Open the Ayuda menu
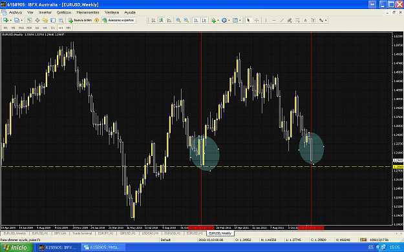404x252 pixels. click(130, 12)
